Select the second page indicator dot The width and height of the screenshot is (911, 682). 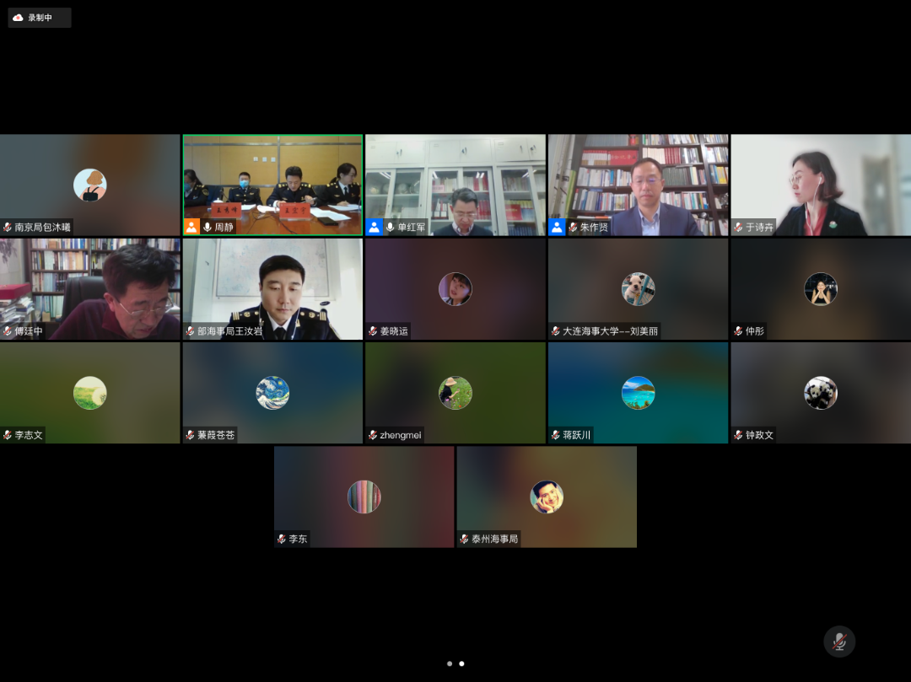[x=461, y=663]
